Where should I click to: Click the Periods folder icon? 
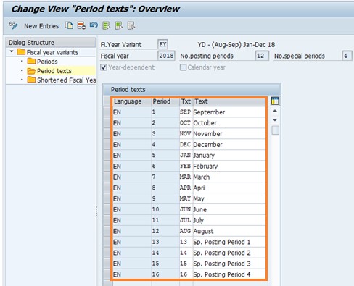pyautogui.click(x=31, y=61)
